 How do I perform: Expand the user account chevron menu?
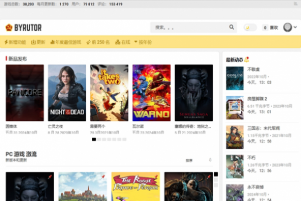click(295, 28)
